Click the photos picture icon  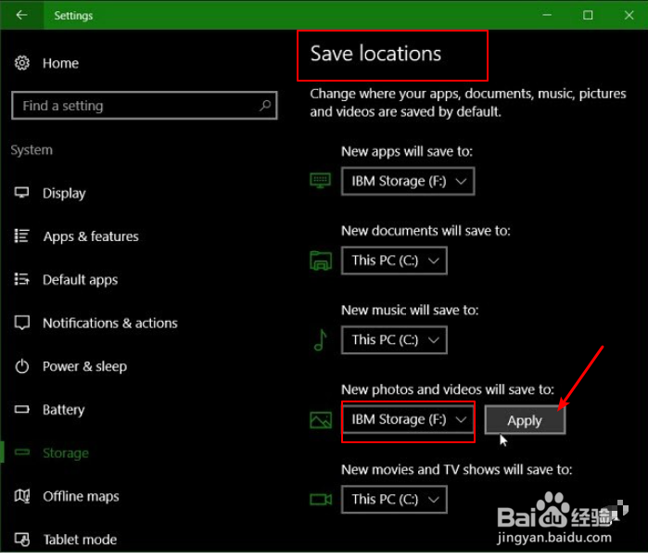click(320, 420)
